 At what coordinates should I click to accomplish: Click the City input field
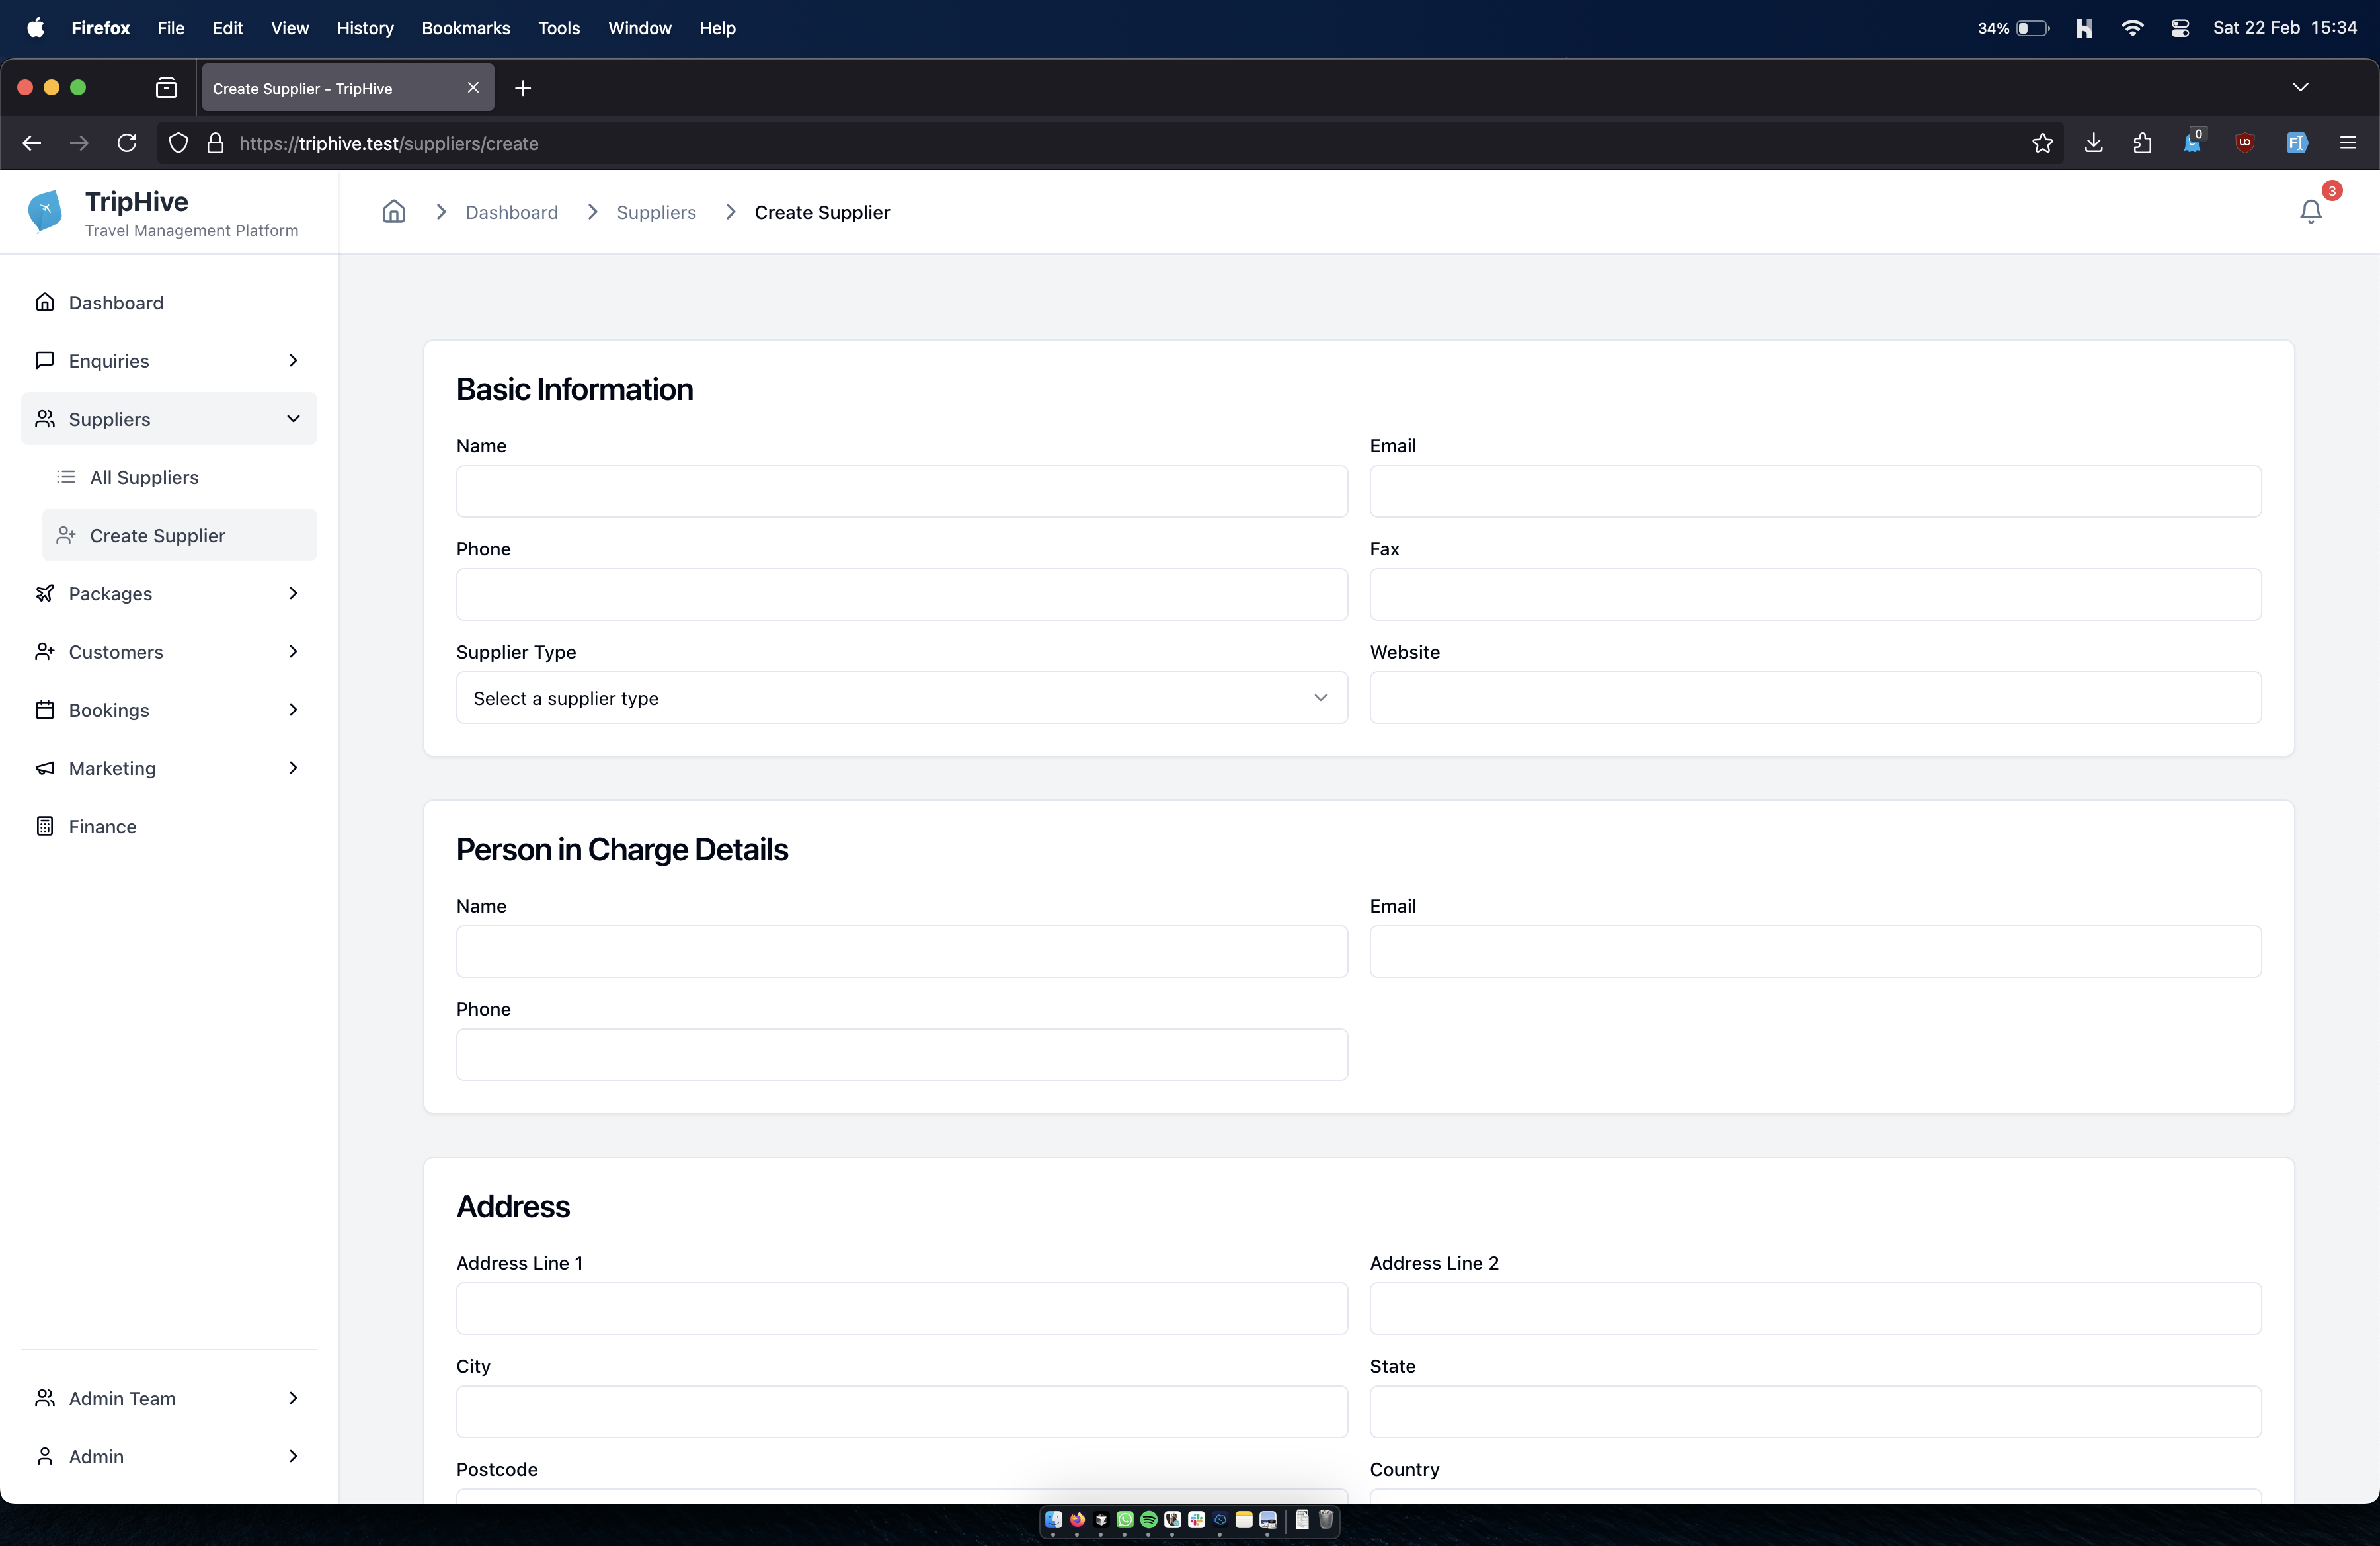point(901,1411)
